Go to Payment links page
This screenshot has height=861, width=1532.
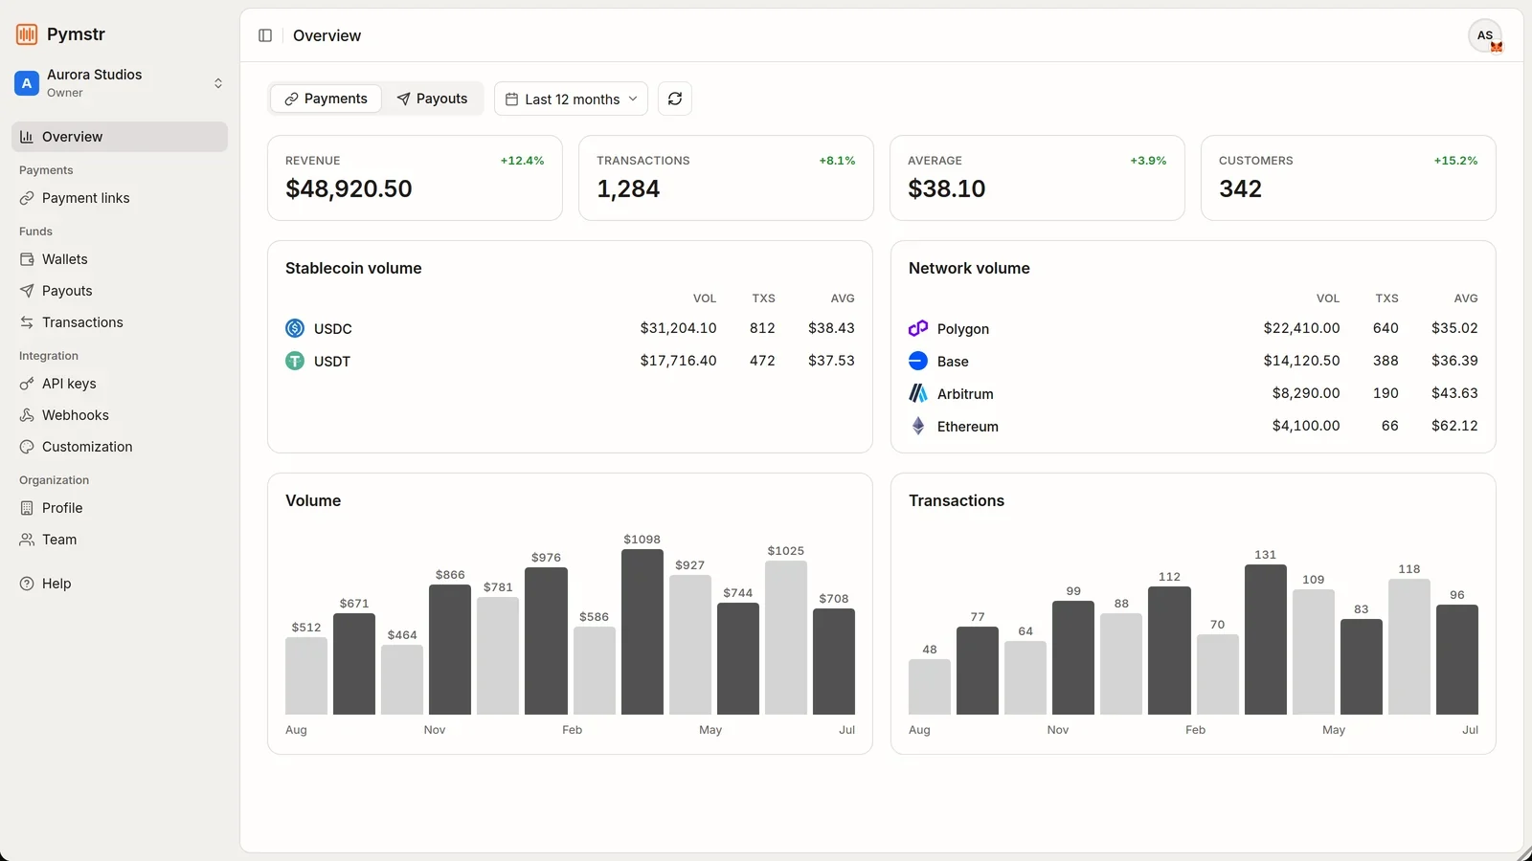click(x=120, y=198)
